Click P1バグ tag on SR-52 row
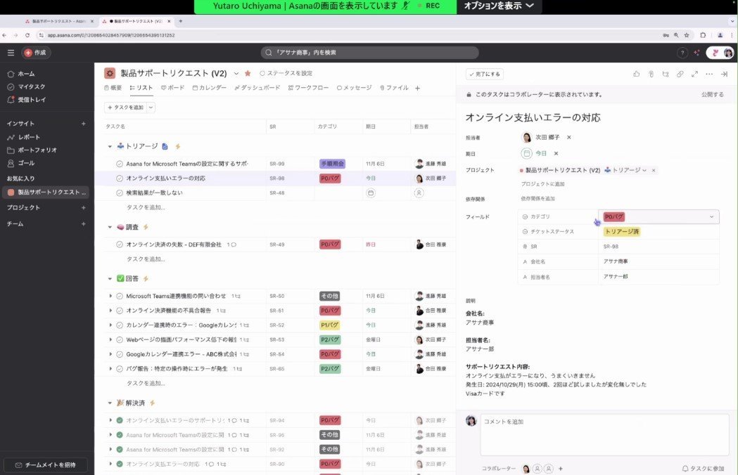This screenshot has height=475, width=738. pos(330,325)
